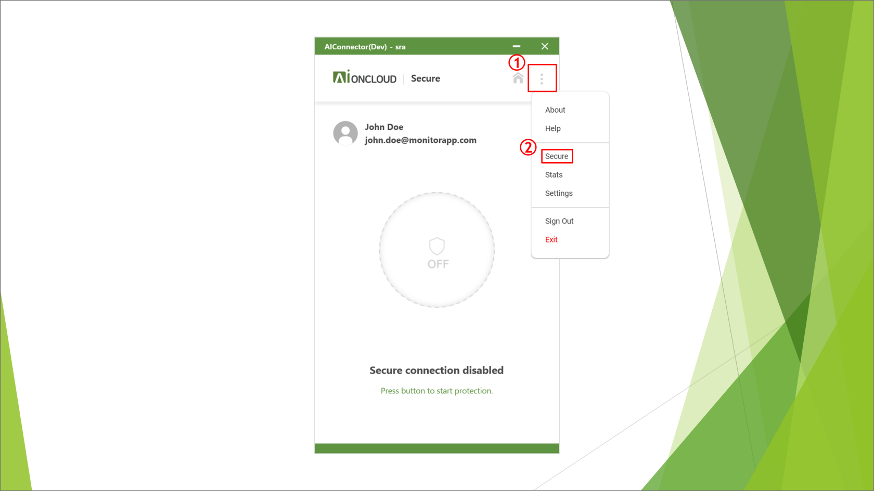Click the AIONCLOUD logo
The image size is (874, 491).
pyautogui.click(x=365, y=78)
